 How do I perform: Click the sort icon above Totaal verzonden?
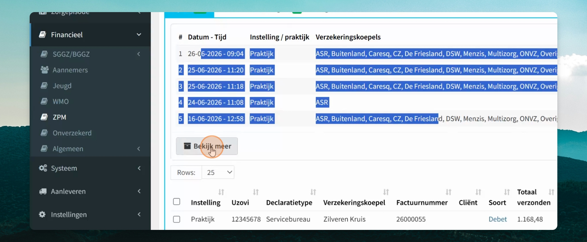pyautogui.click(x=551, y=192)
